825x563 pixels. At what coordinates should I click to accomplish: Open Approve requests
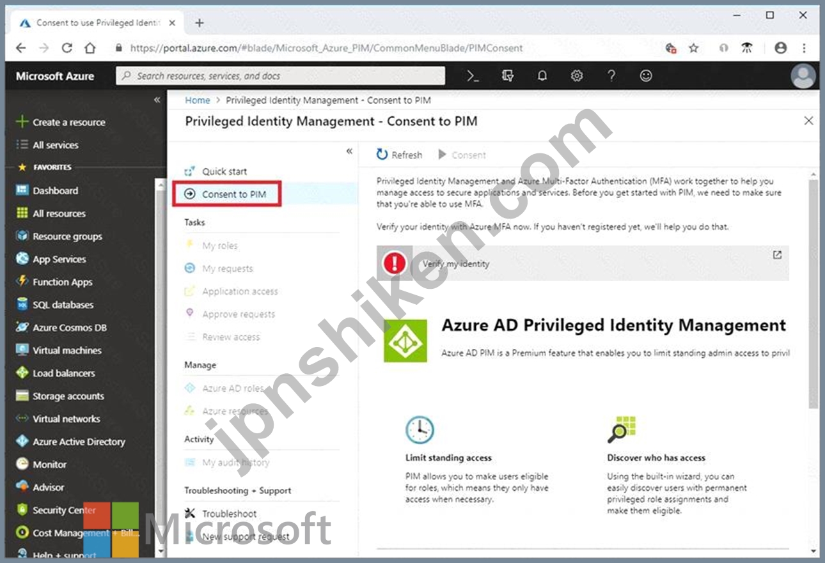click(239, 314)
